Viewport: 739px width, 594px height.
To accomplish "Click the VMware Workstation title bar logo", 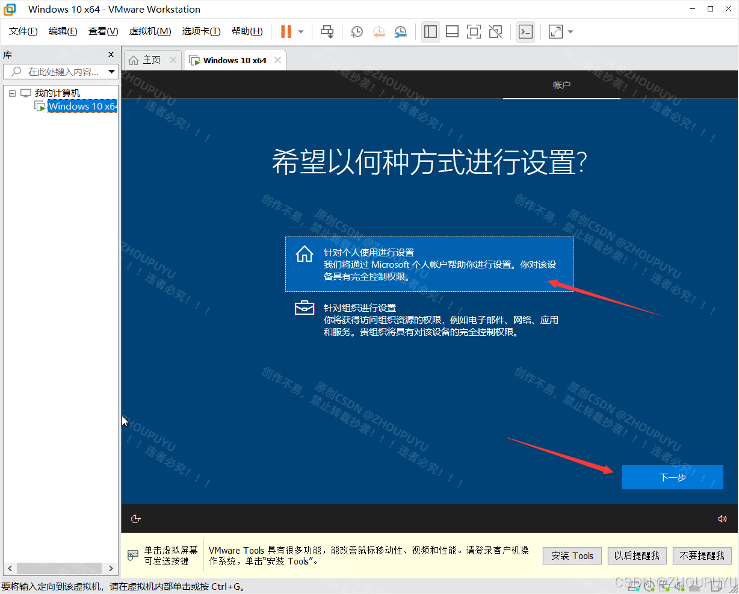I will coord(10,9).
